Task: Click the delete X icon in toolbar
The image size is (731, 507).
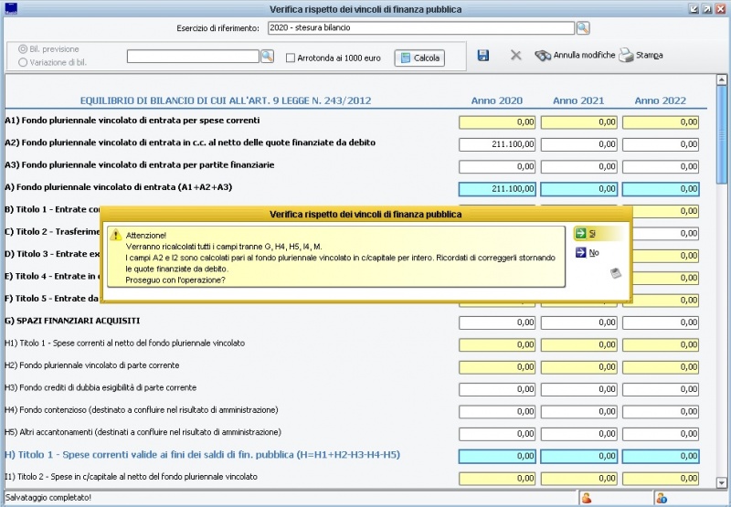Action: point(515,56)
